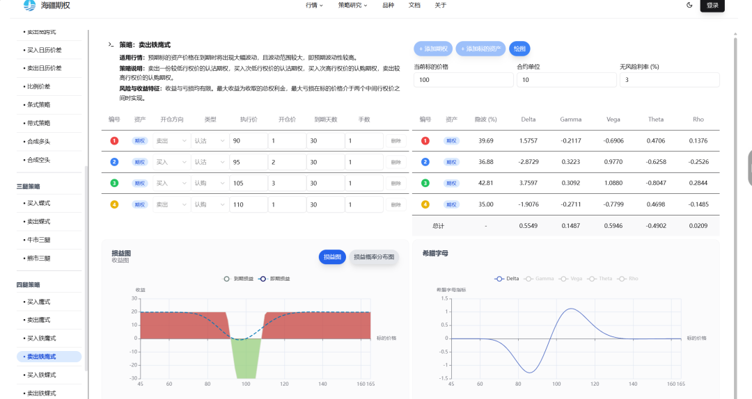752x399 pixels.
Task: Click the 海疆期权 logo icon
Action: pos(29,6)
